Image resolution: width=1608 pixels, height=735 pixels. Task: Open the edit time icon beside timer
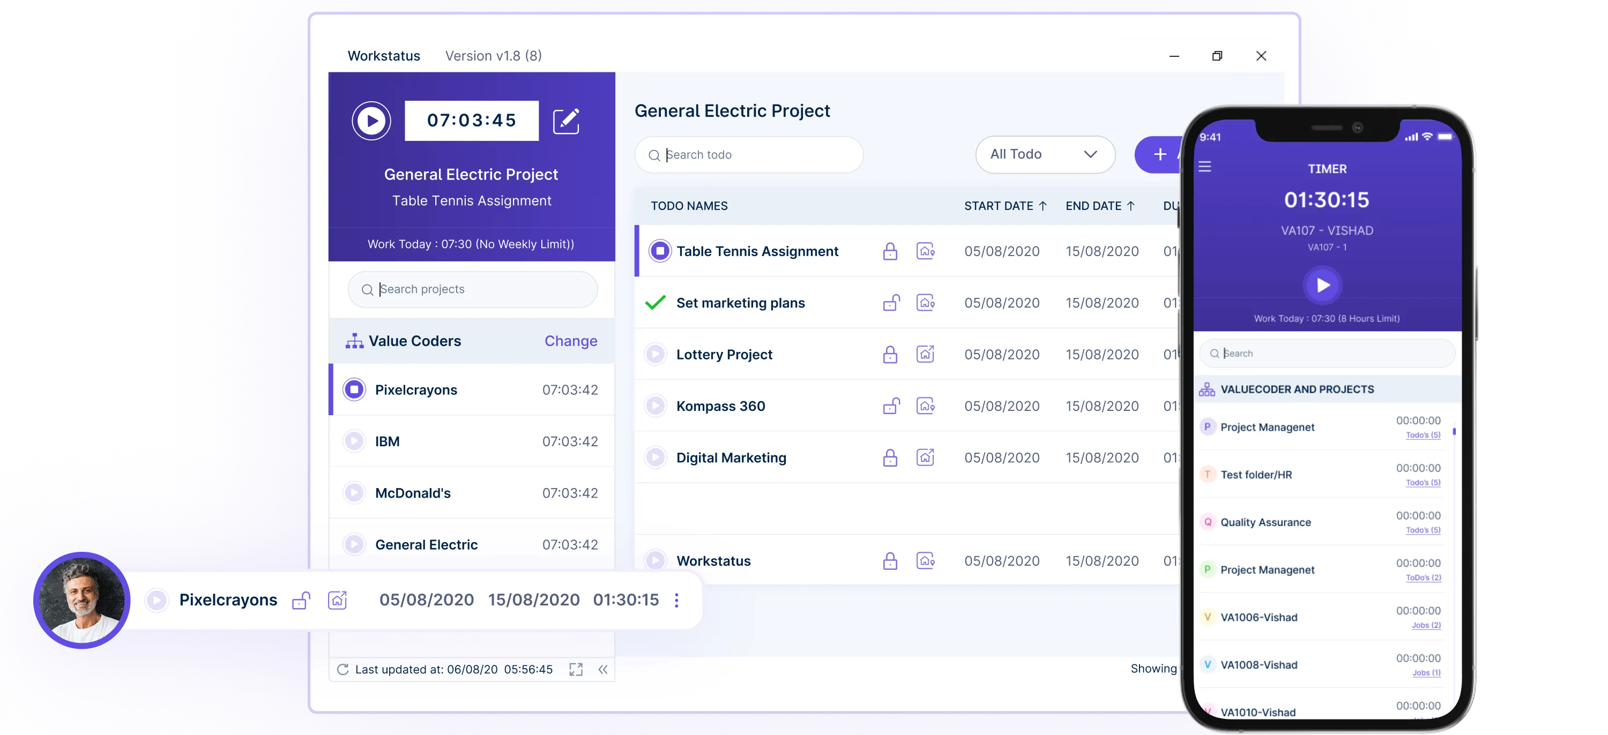pos(566,121)
